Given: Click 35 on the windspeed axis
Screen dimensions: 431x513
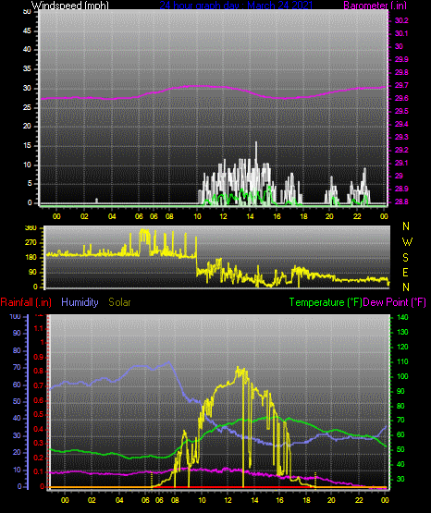Looking at the screenshot, I should pyautogui.click(x=27, y=69).
